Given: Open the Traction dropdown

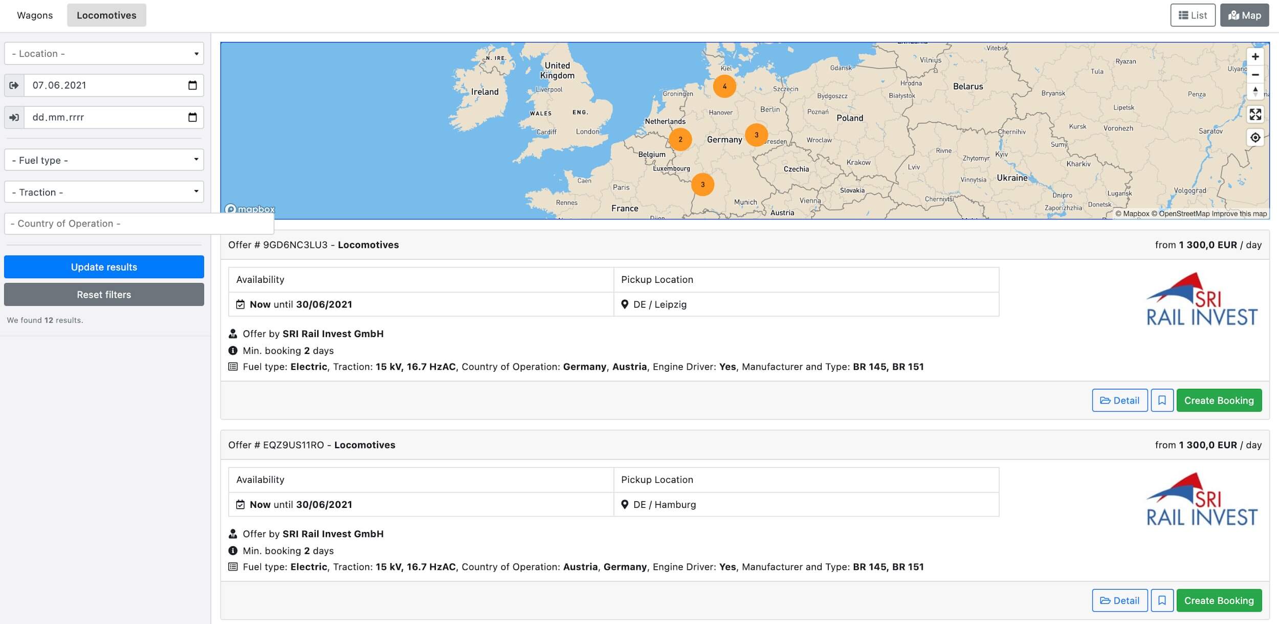Looking at the screenshot, I should click(x=104, y=192).
